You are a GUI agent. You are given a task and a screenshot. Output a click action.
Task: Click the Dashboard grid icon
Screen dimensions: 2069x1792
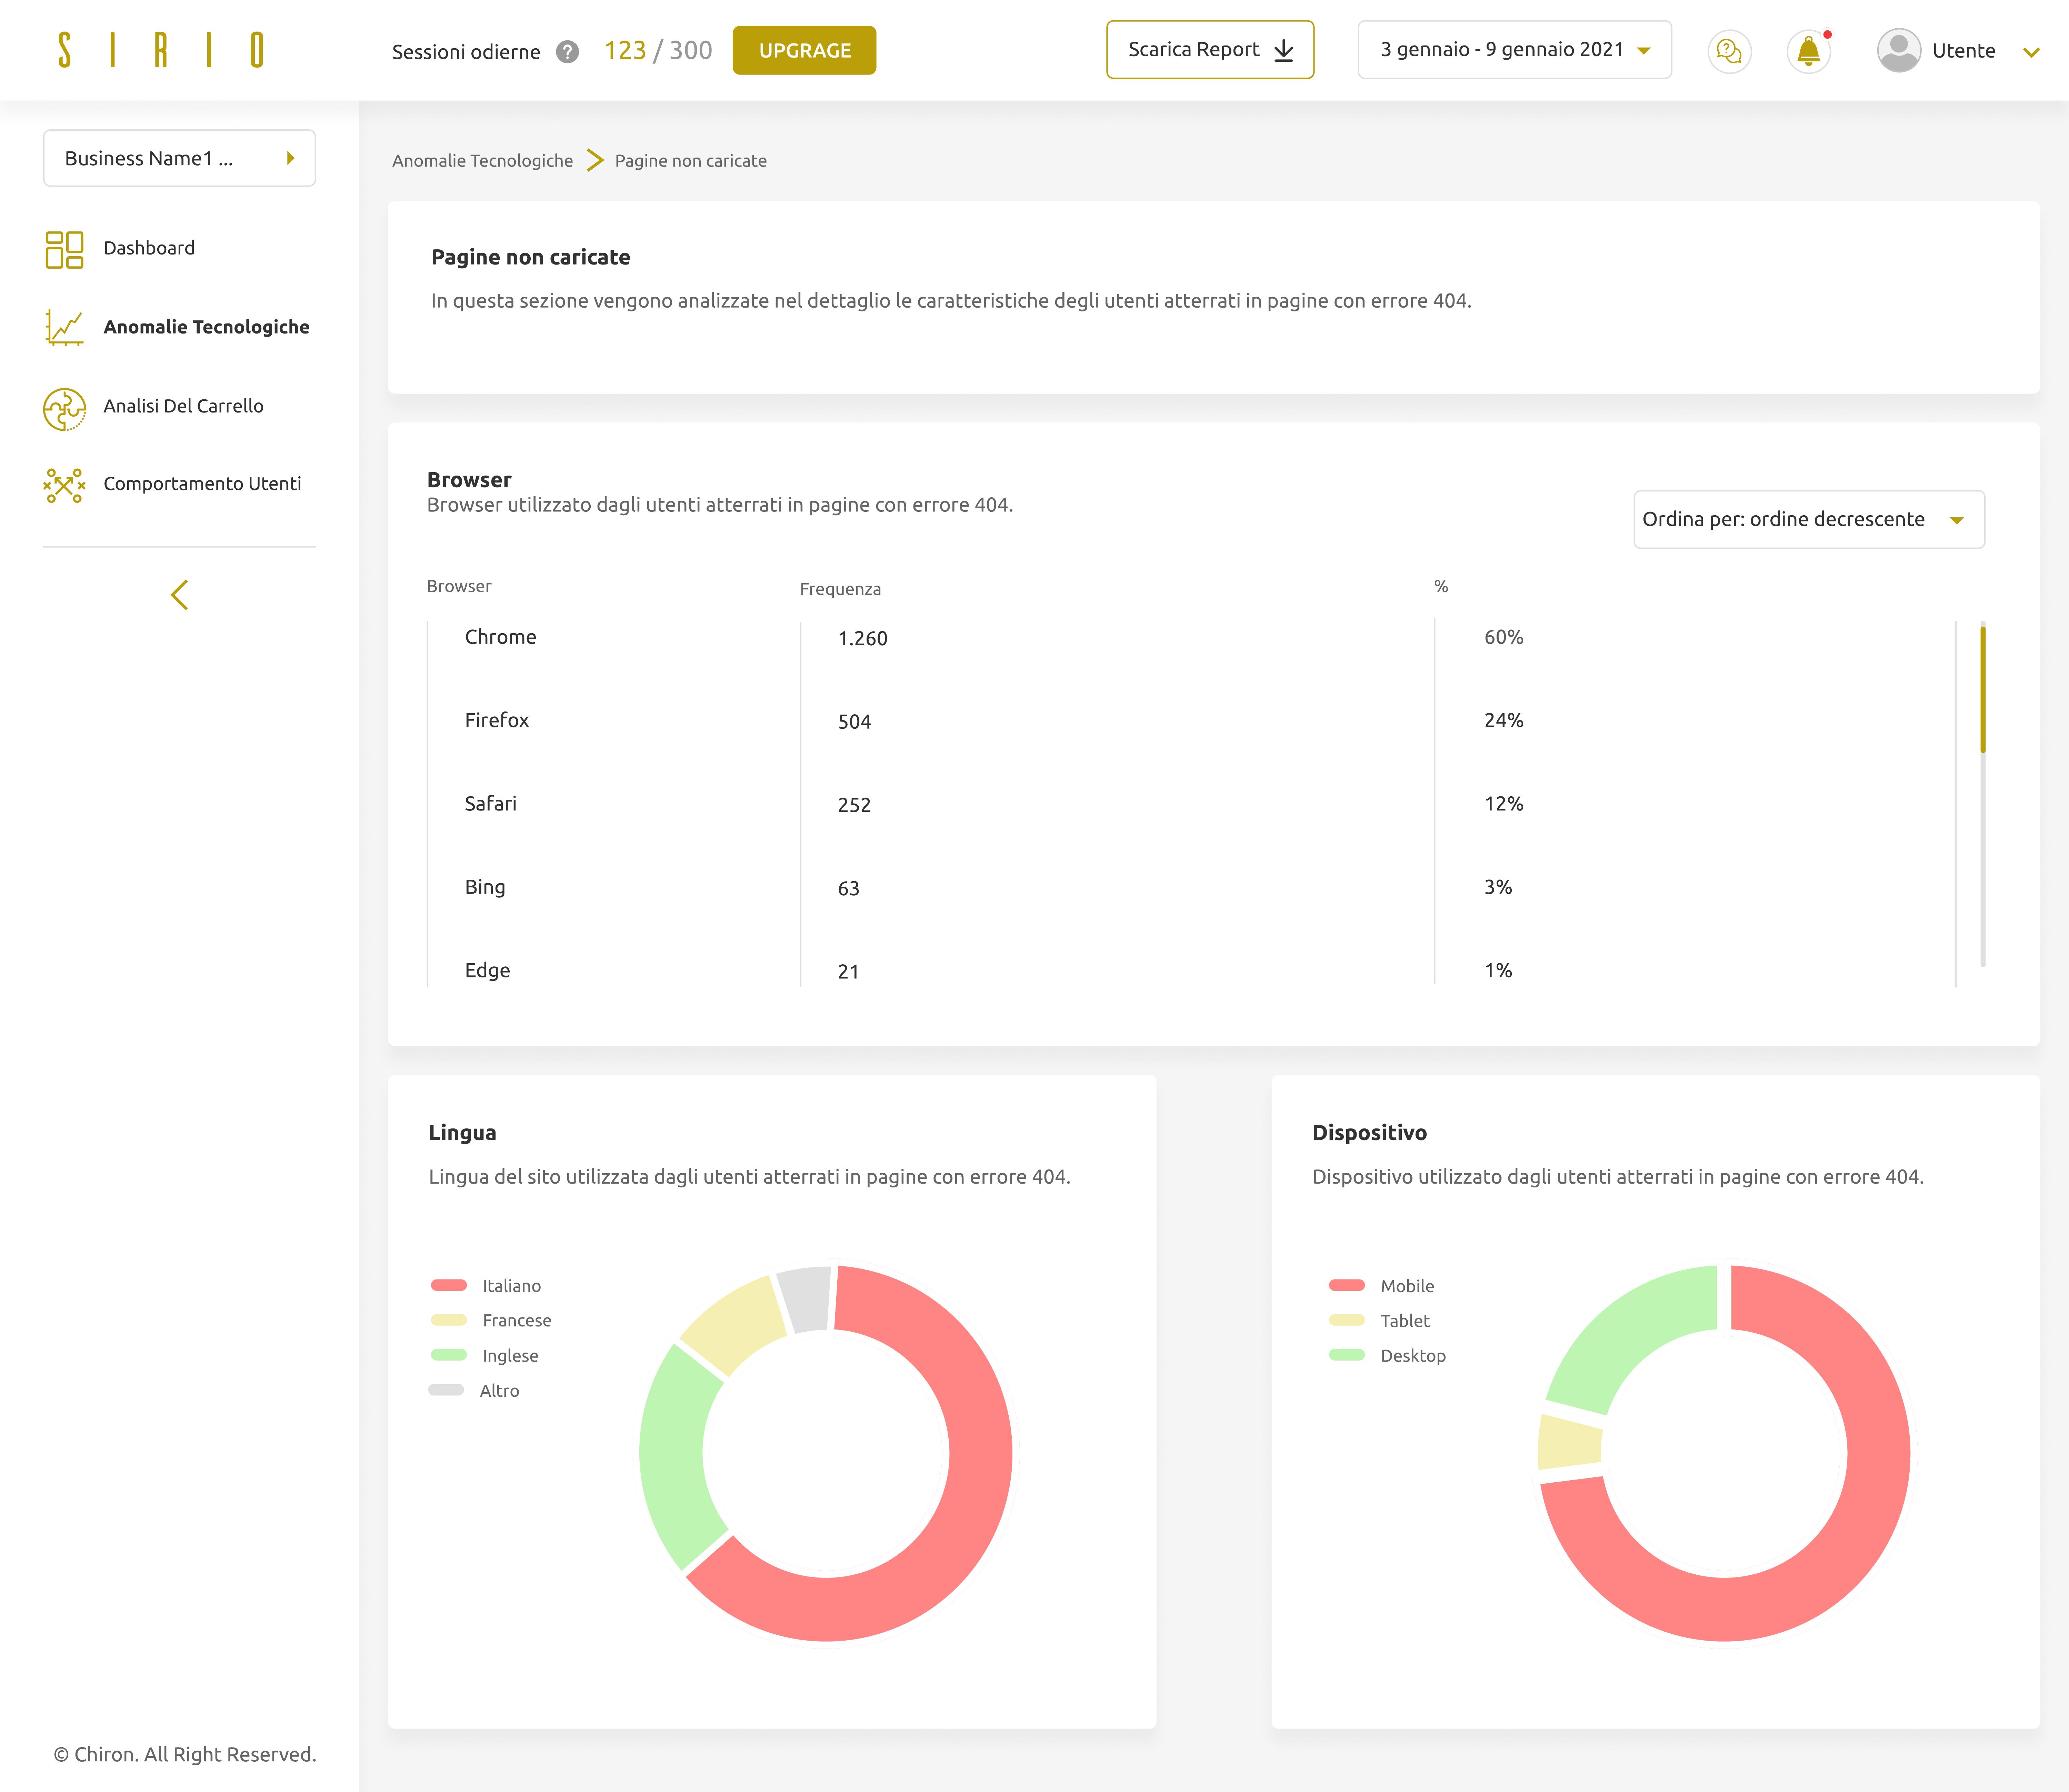coord(64,249)
